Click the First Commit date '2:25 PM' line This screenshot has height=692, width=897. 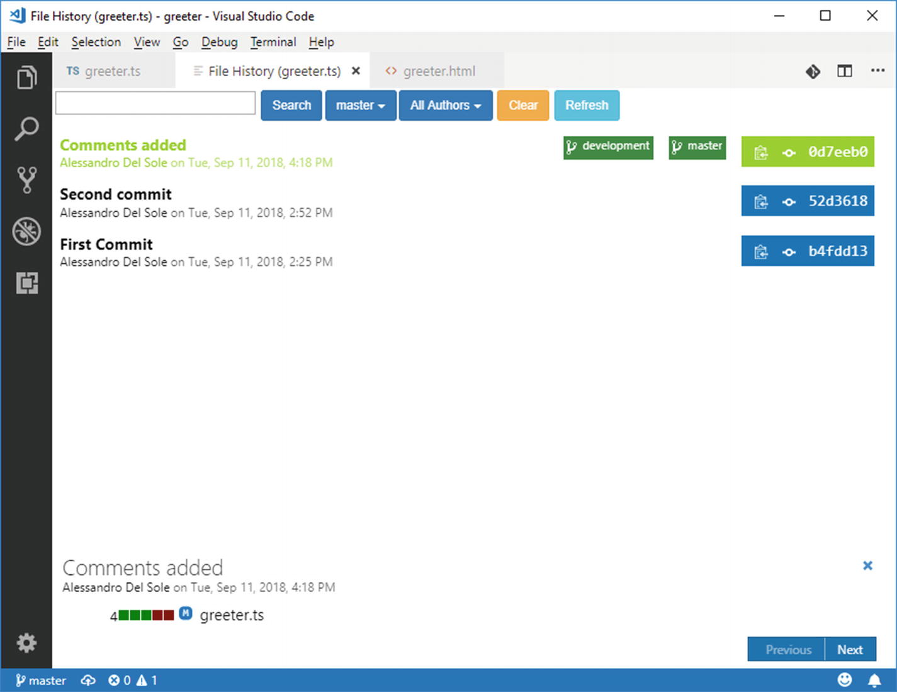click(x=196, y=262)
